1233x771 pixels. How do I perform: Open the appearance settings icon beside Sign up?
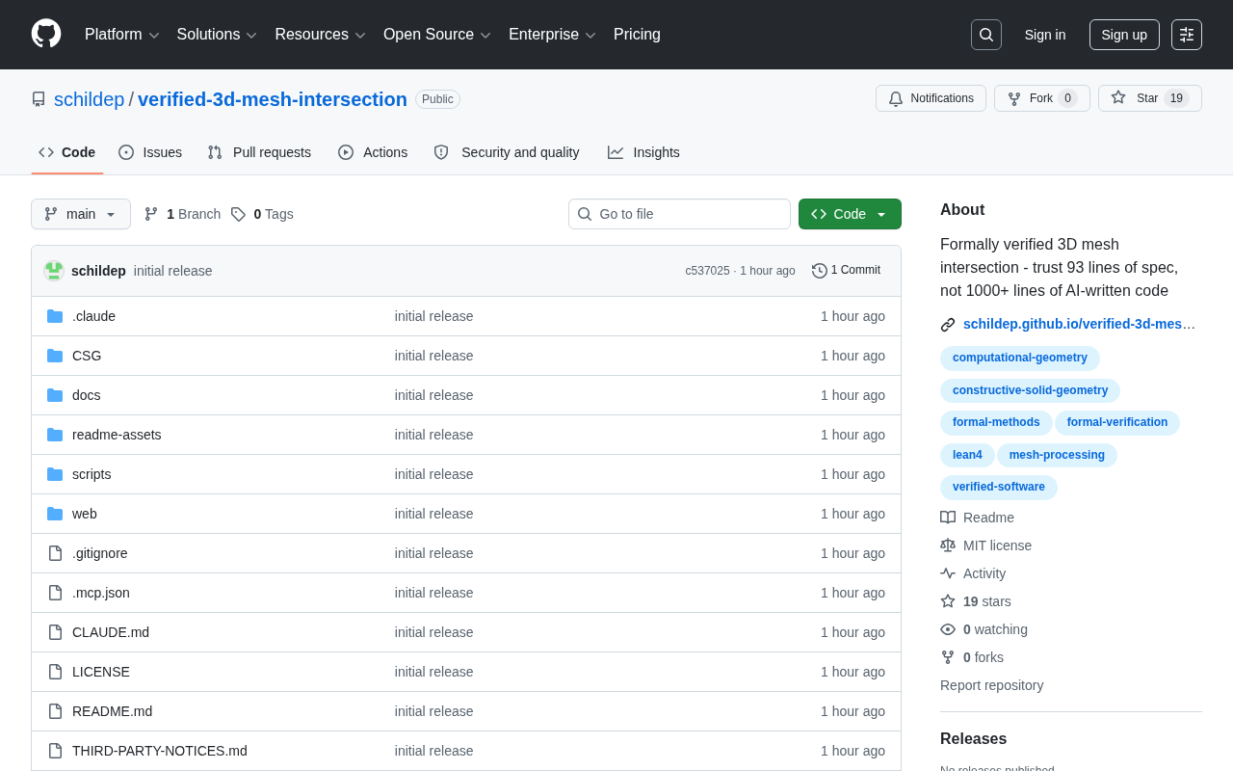1187,35
